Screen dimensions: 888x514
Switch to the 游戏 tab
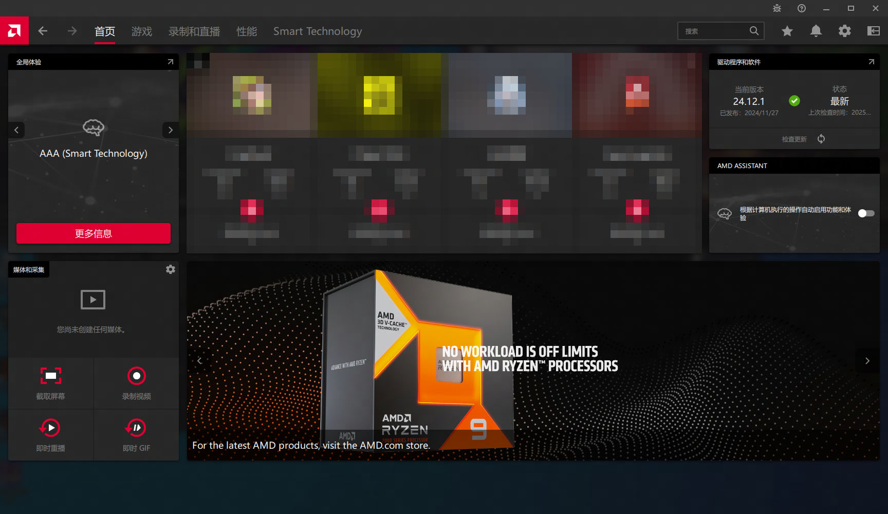(142, 31)
